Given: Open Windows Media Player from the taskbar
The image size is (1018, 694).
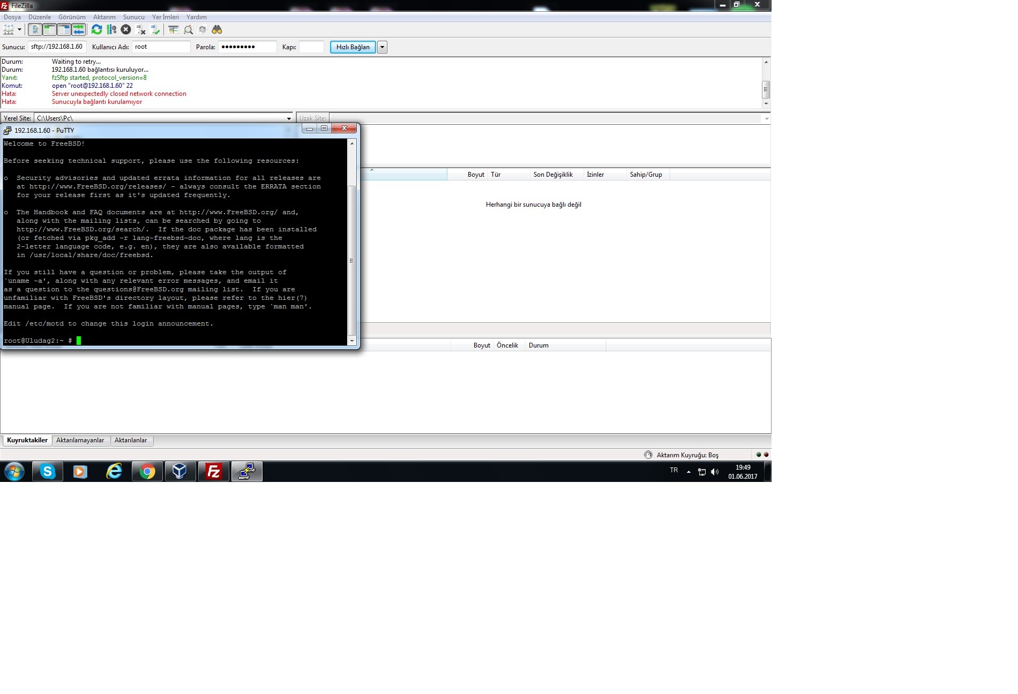Looking at the screenshot, I should [x=80, y=472].
